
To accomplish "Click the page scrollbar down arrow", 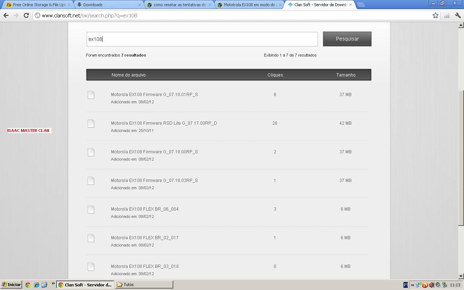I will click(461, 276).
